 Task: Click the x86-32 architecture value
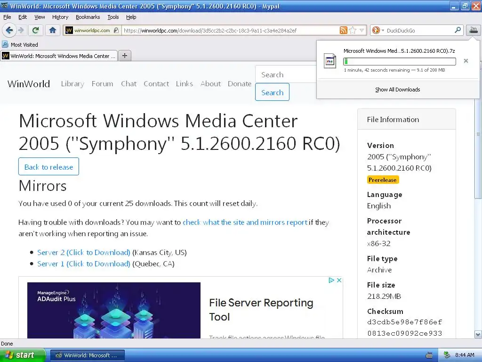click(x=379, y=244)
